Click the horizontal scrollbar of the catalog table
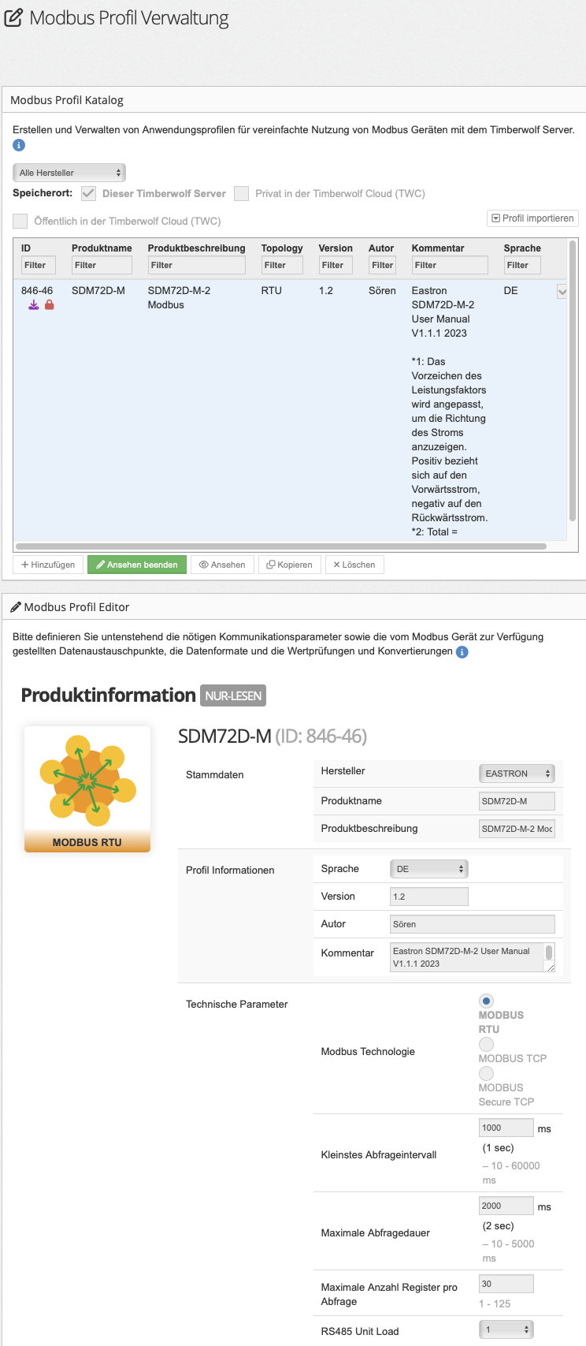The height and width of the screenshot is (1346, 586). click(281, 546)
